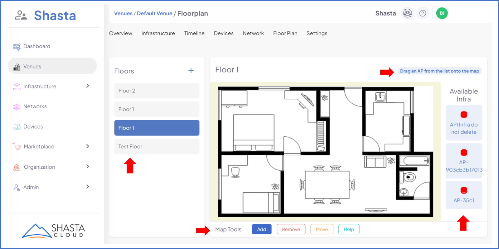Select Test Floor in floors list

pyautogui.click(x=157, y=147)
